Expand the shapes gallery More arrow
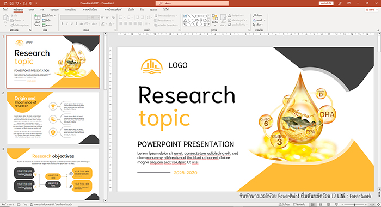This screenshot has height=207, width=381. (x=208, y=25)
